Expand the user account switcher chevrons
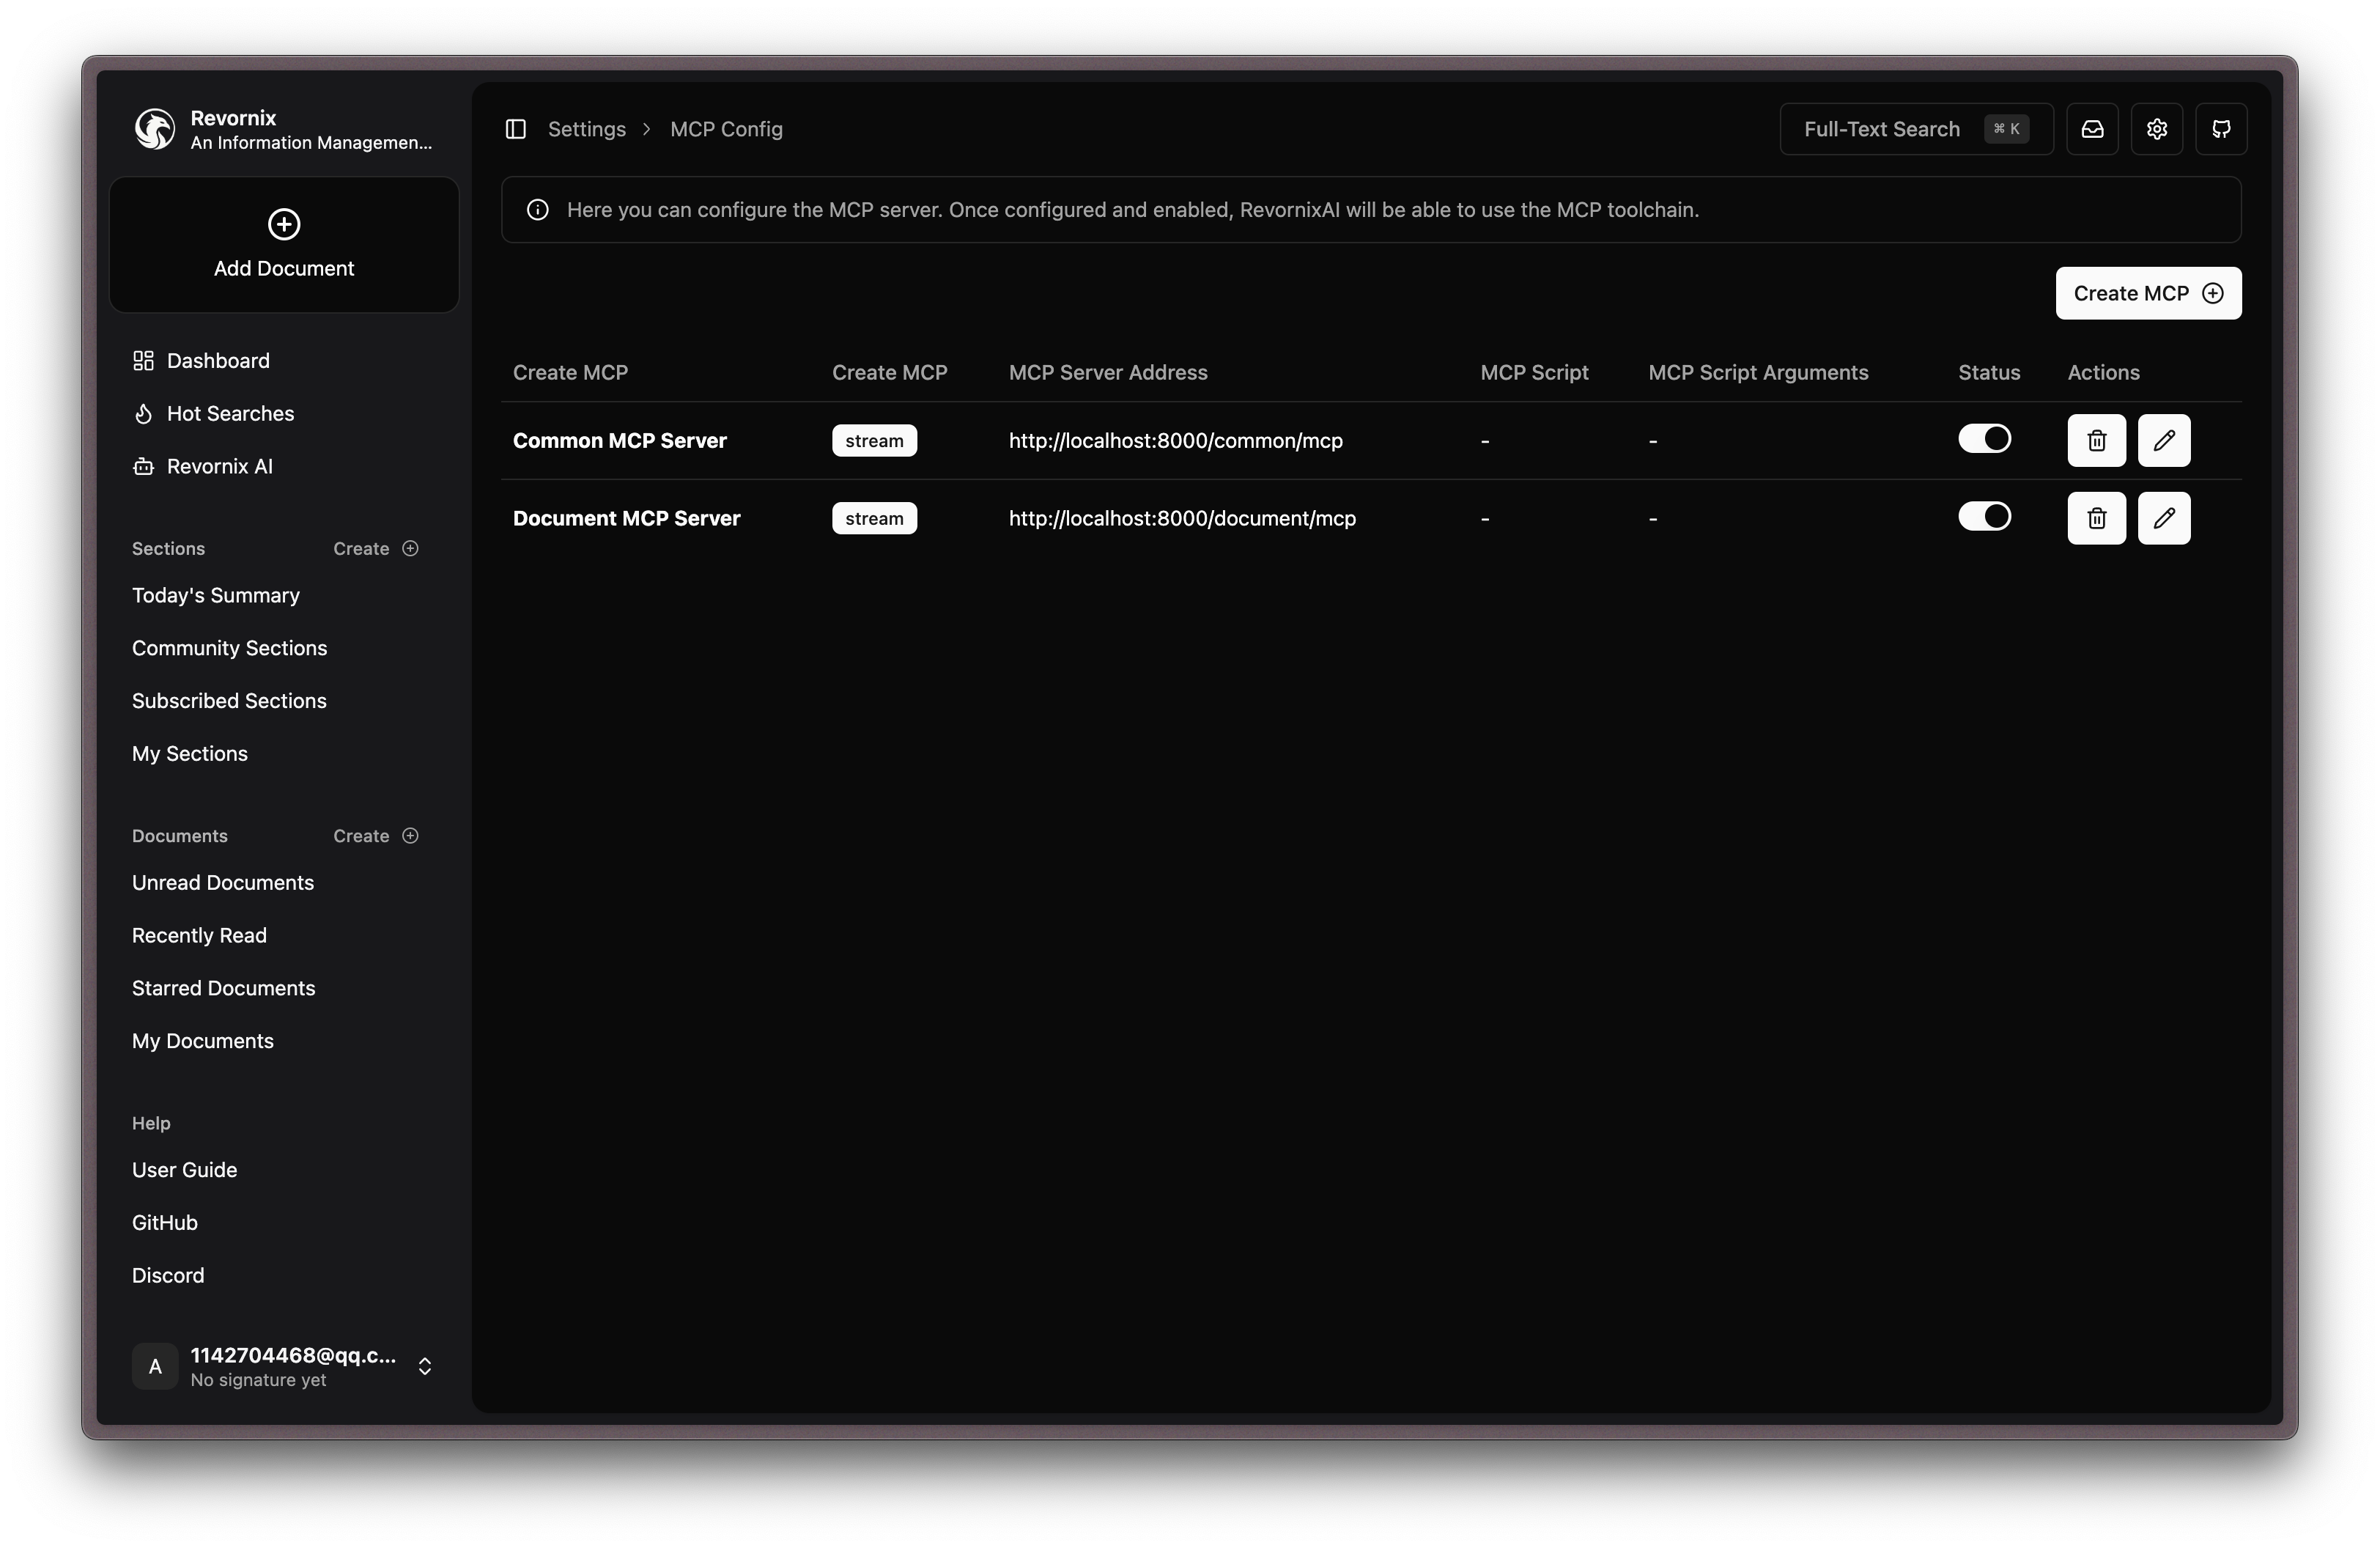2380x1548 pixels. click(425, 1367)
